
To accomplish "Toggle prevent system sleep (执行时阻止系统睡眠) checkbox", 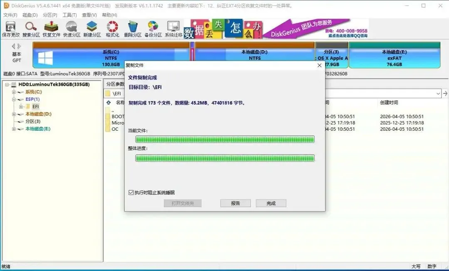I will [x=131, y=193].
